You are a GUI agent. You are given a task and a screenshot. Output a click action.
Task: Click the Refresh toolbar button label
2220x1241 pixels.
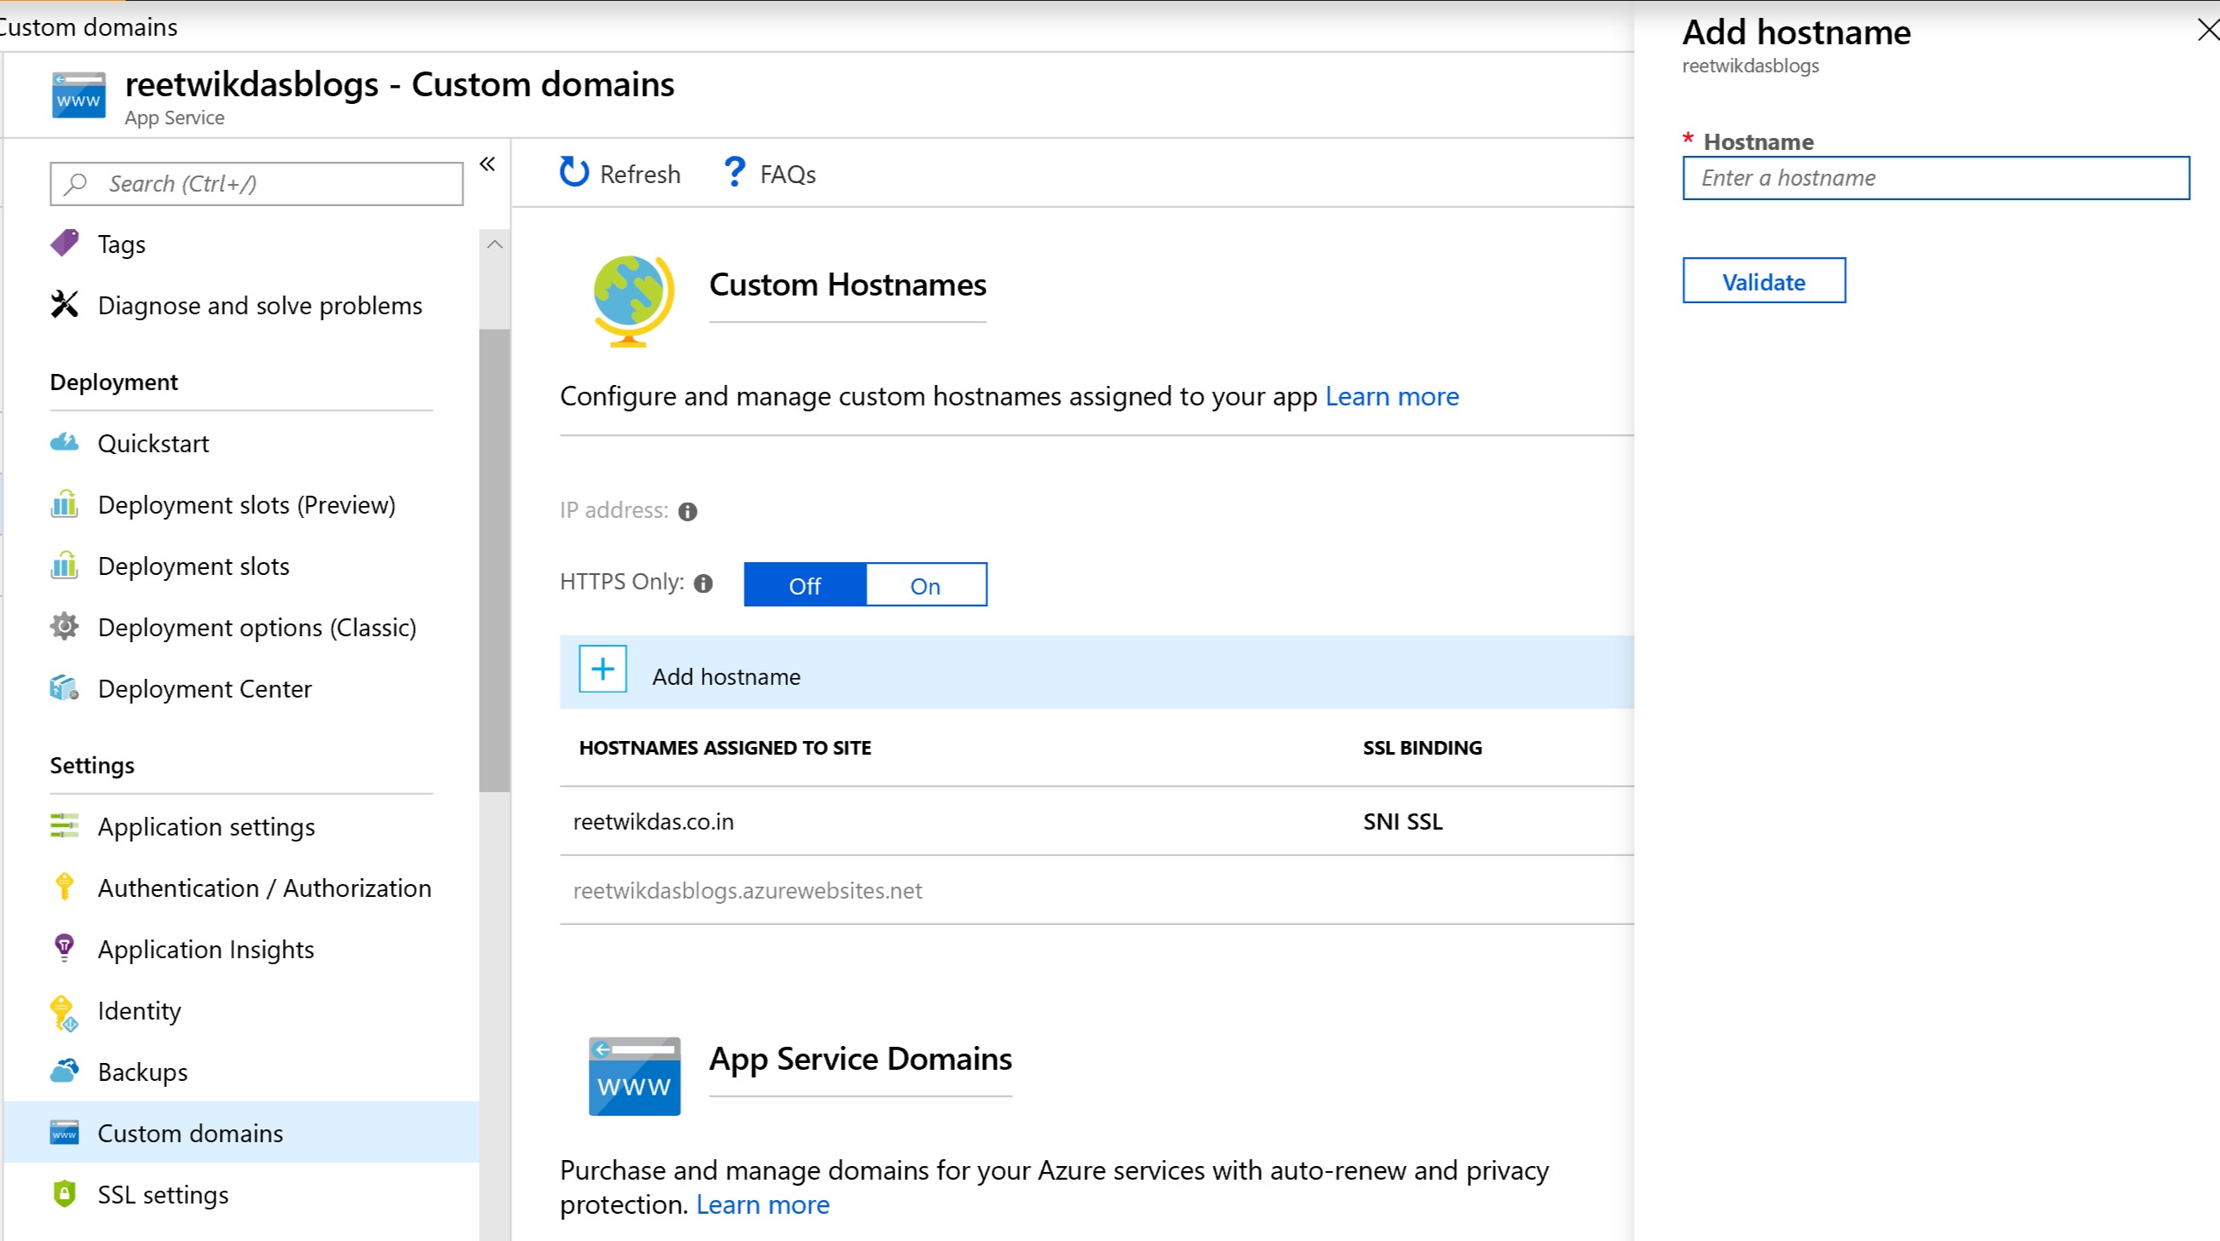pos(641,175)
